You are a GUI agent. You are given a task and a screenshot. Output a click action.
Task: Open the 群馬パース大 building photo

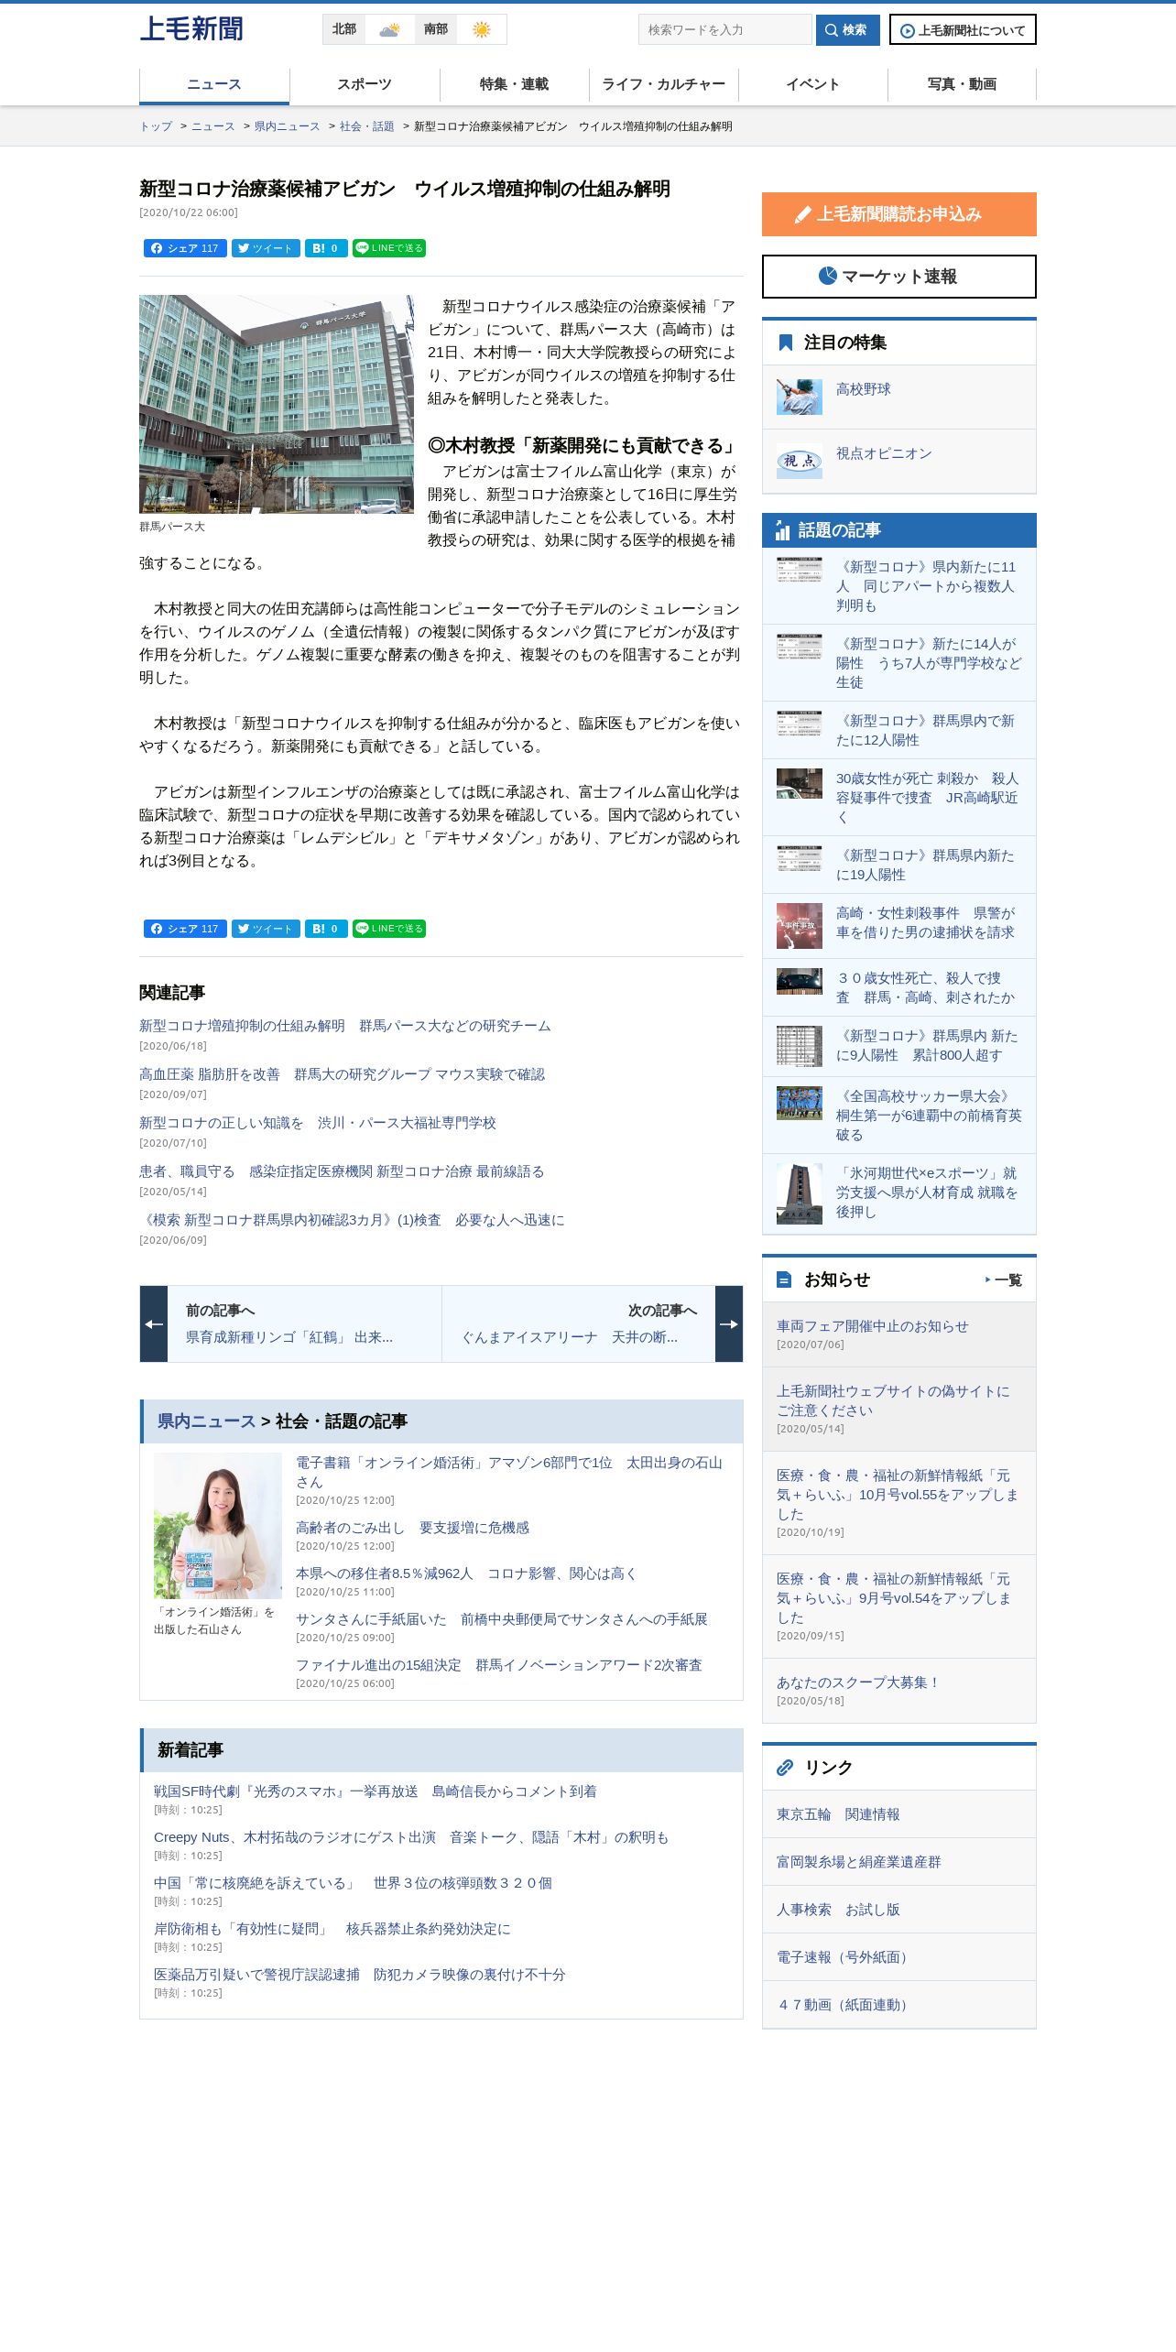click(277, 404)
